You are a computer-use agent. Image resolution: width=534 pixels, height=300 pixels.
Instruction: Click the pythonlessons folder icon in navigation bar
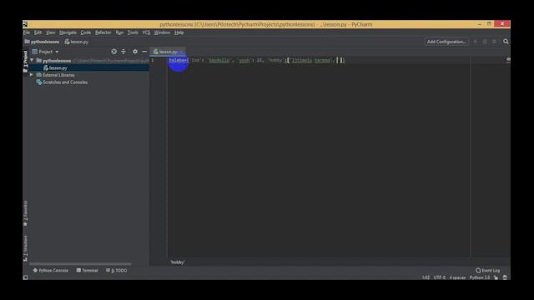coord(27,42)
